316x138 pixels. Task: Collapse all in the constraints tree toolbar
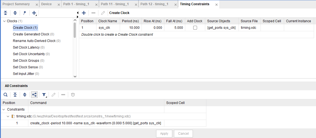[5, 13]
